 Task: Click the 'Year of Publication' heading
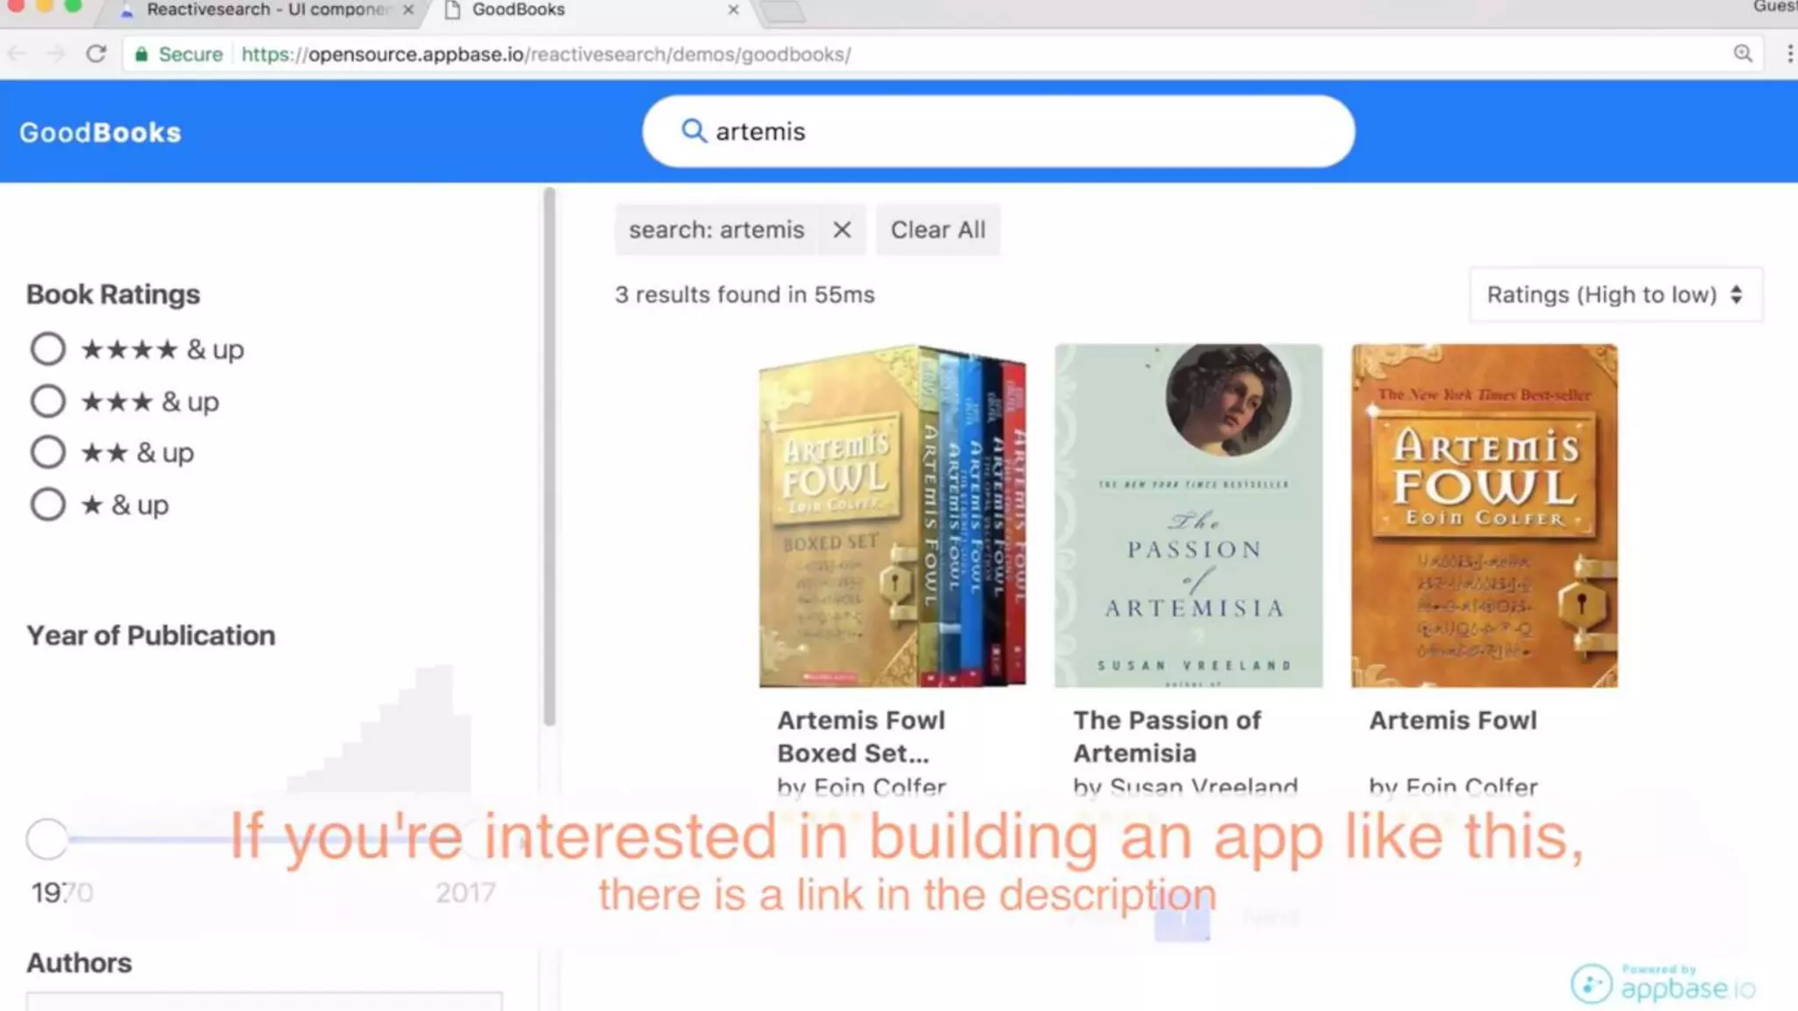tap(151, 635)
